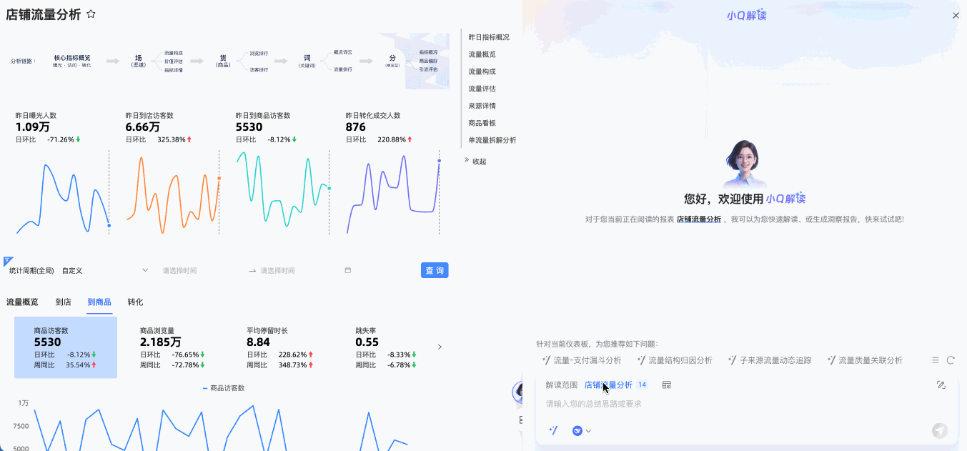Screen dimensions: 967x451
Task: Click the 昨日到商品访客数 value 5530
Action: point(249,127)
